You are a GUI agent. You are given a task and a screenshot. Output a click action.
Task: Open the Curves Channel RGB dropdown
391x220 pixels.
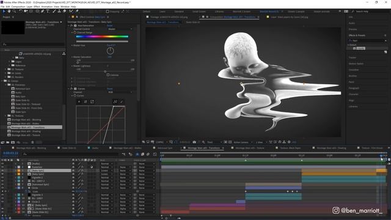tap(120, 92)
